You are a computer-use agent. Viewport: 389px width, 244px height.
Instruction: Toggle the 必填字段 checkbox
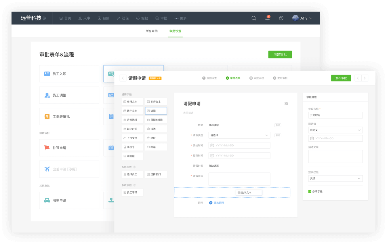[x=310, y=191]
